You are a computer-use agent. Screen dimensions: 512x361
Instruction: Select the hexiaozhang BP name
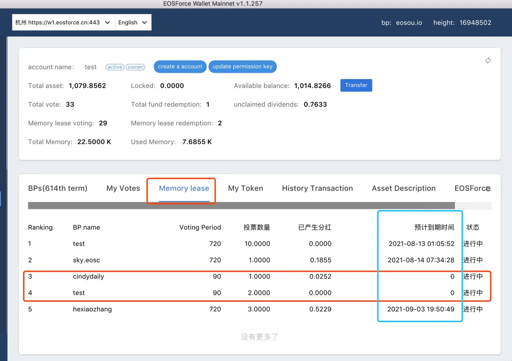[92, 309]
